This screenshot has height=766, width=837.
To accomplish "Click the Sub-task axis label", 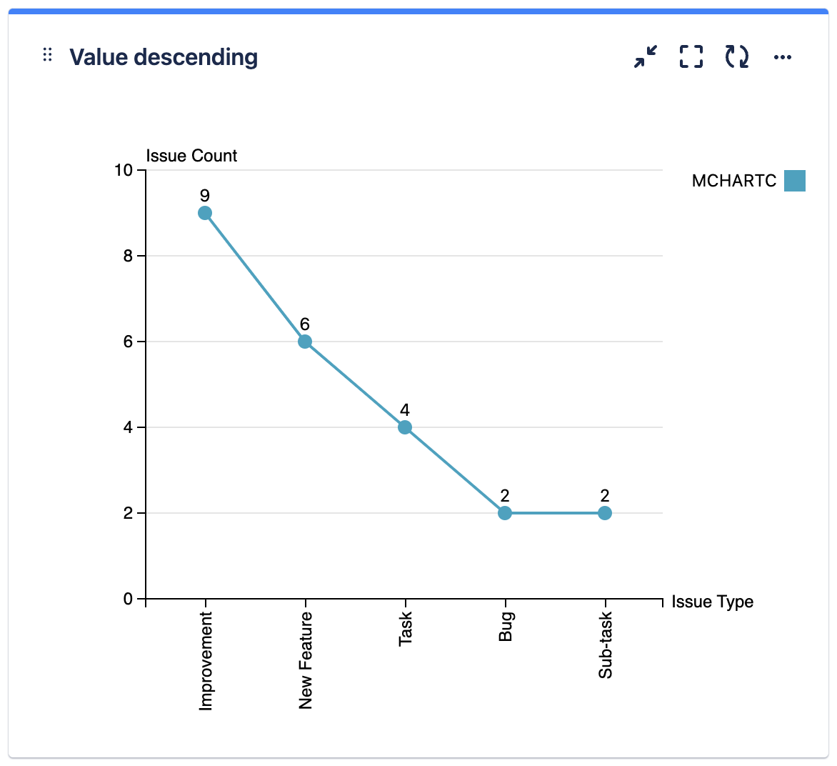I will [606, 645].
